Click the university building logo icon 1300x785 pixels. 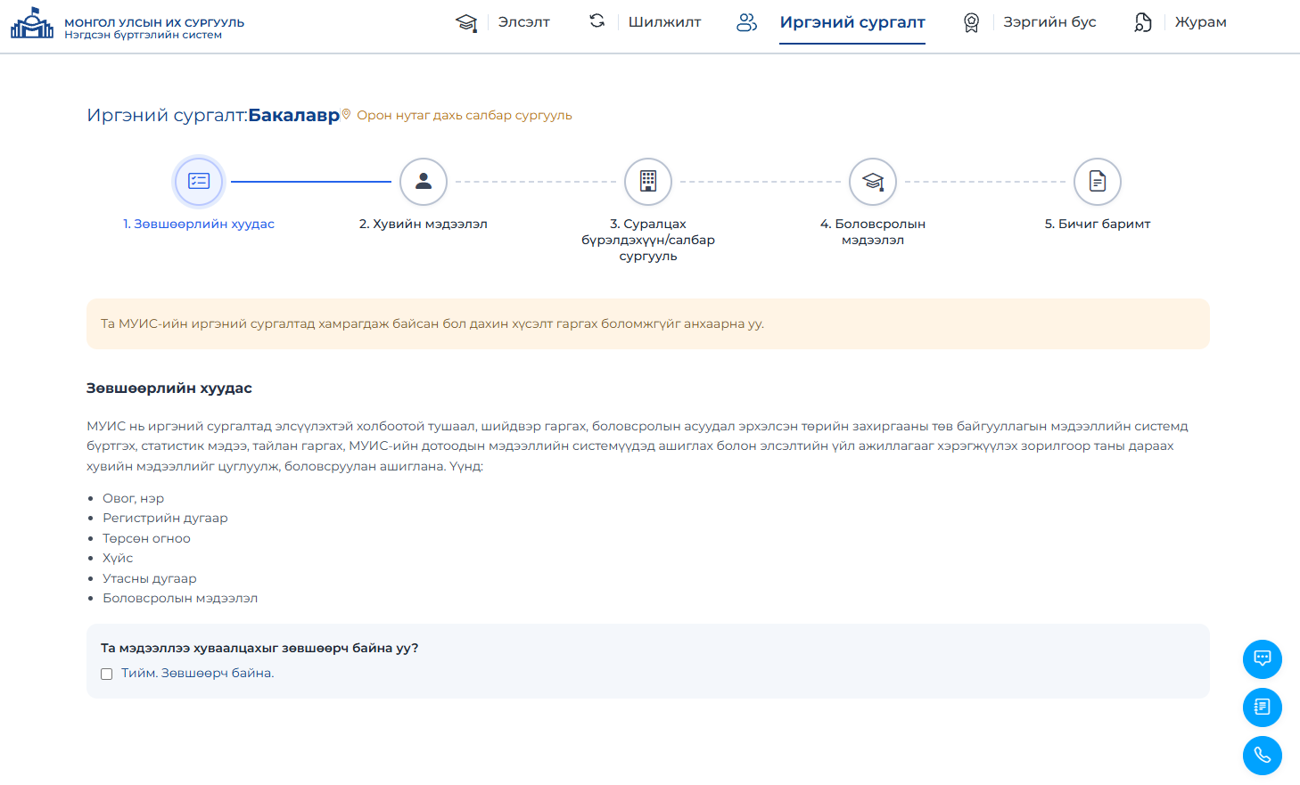(x=32, y=23)
